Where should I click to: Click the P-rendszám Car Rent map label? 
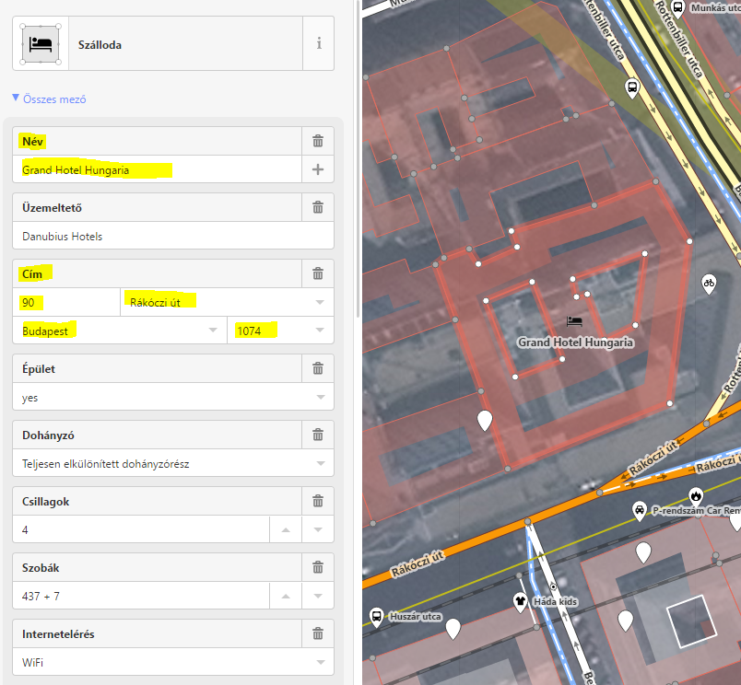(x=696, y=510)
